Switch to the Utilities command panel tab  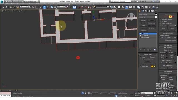coord(155,11)
